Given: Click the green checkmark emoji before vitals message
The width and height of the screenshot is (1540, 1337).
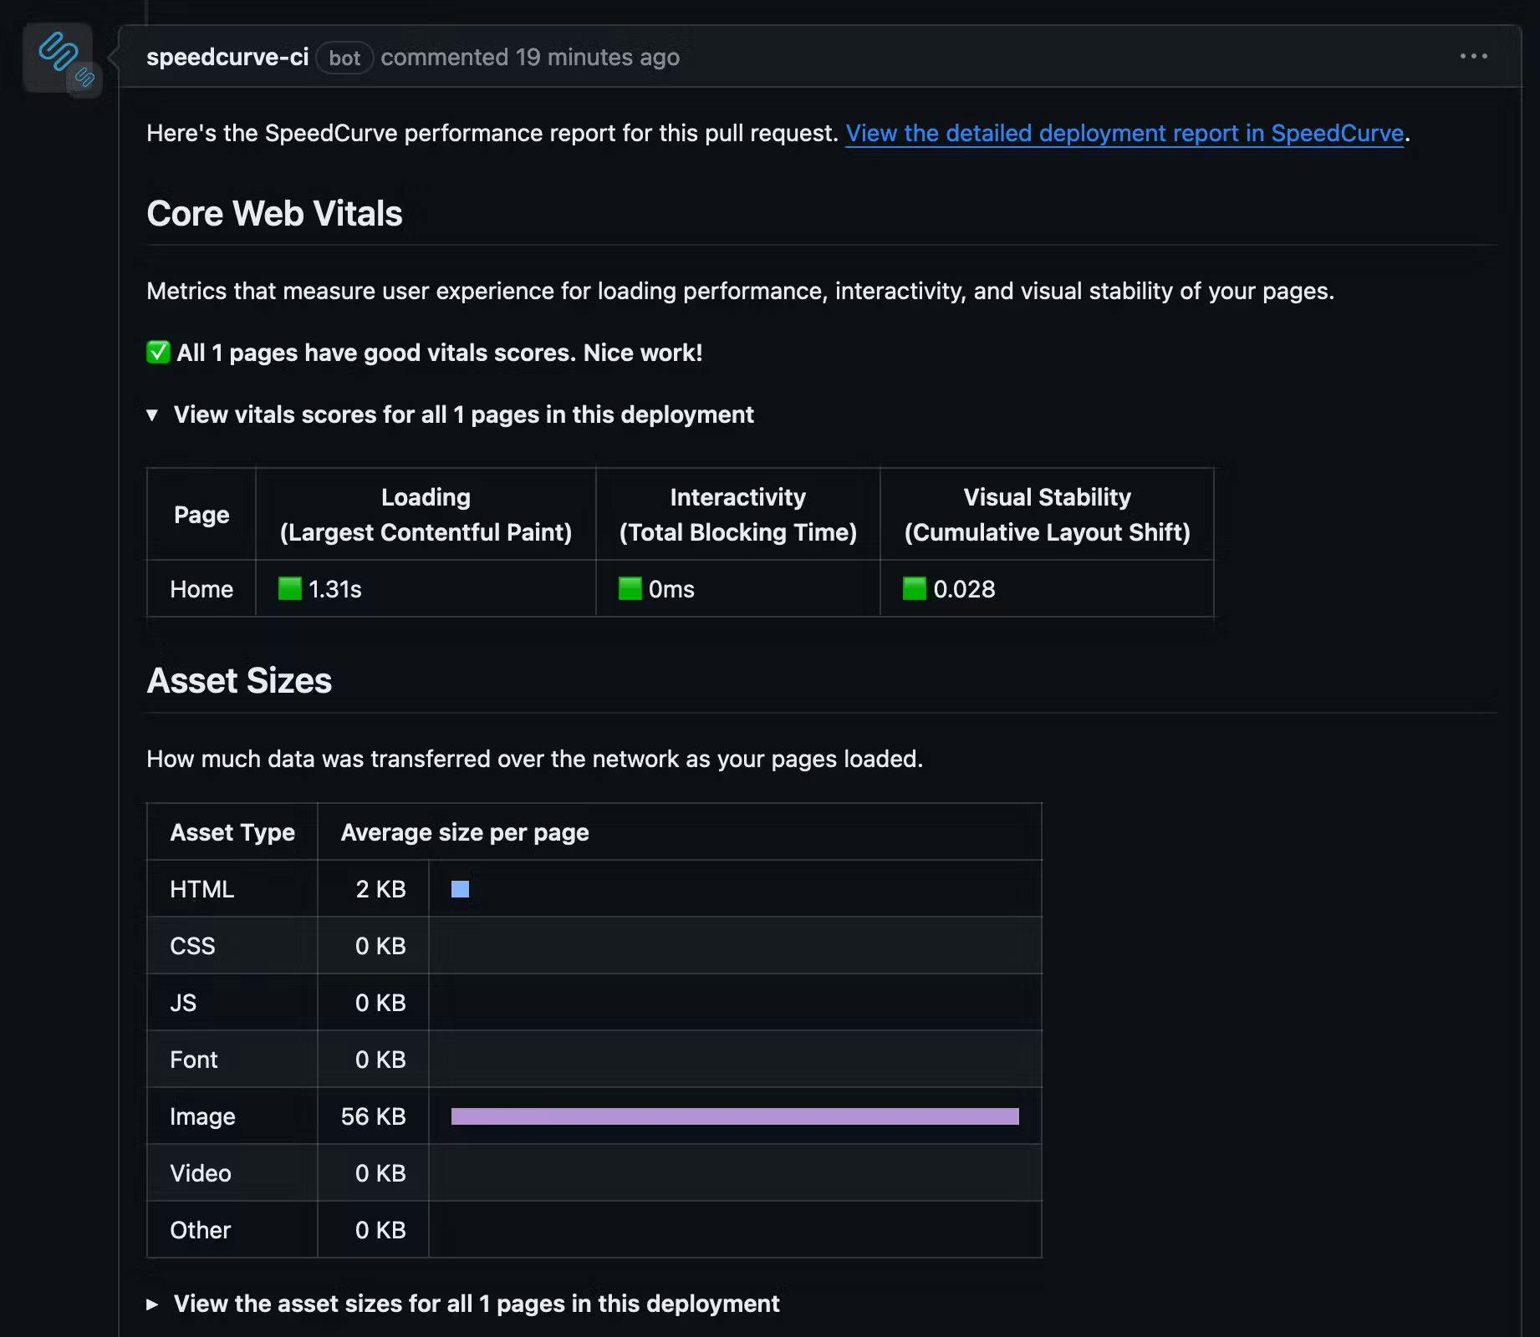Looking at the screenshot, I should point(156,352).
